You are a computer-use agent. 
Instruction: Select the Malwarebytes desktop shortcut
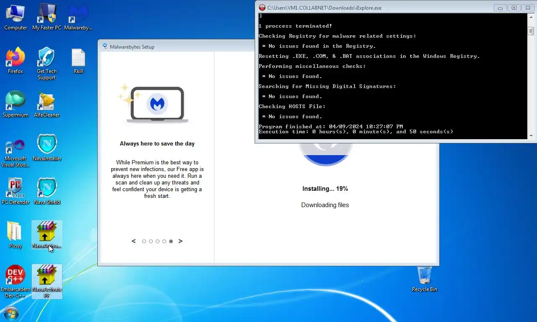point(78,17)
